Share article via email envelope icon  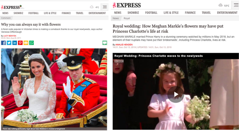click(x=26, y=43)
